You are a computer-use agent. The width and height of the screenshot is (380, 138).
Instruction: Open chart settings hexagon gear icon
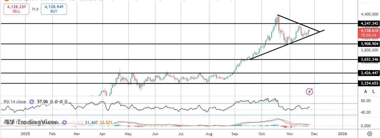(x=369, y=134)
